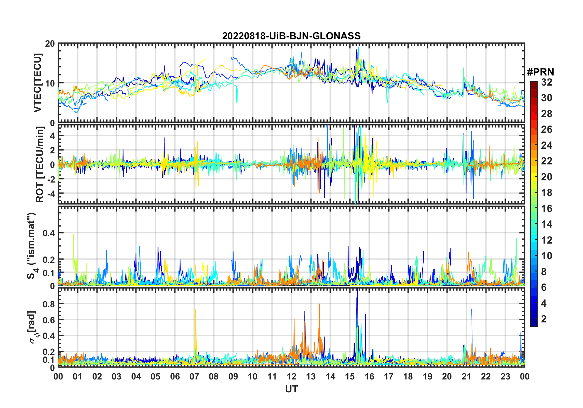The height and width of the screenshot is (408, 583).
Task: Click the colorbar tick label 32
Action: [547, 82]
